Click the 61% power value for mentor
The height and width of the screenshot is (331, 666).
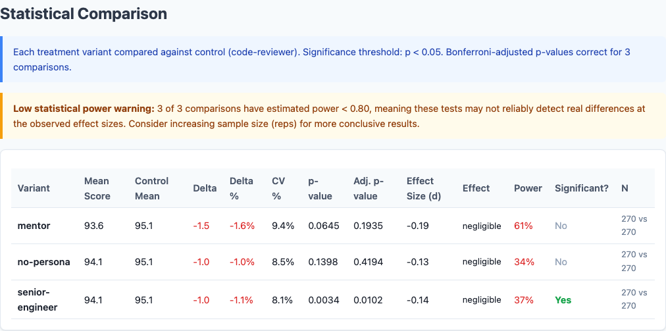click(523, 226)
